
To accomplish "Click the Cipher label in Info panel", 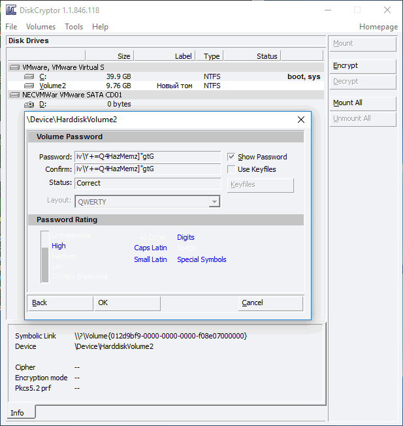I will click(25, 367).
